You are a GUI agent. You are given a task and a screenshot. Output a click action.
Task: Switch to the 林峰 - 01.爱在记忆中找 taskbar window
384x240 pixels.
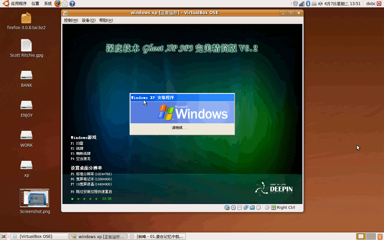click(157, 236)
